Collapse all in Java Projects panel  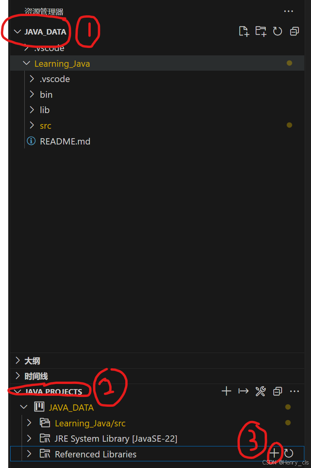[x=278, y=391]
